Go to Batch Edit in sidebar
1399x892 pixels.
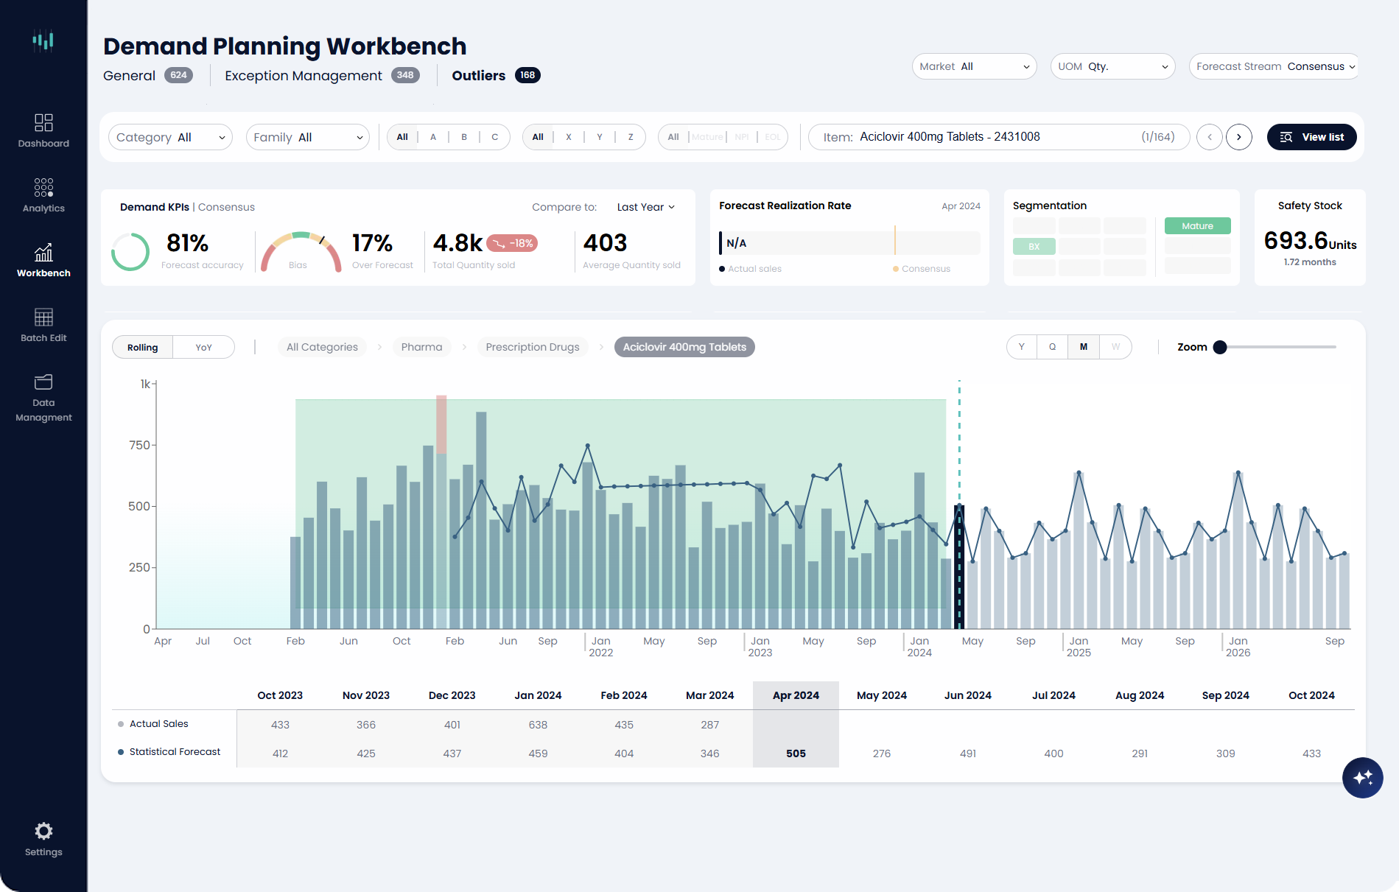click(43, 325)
